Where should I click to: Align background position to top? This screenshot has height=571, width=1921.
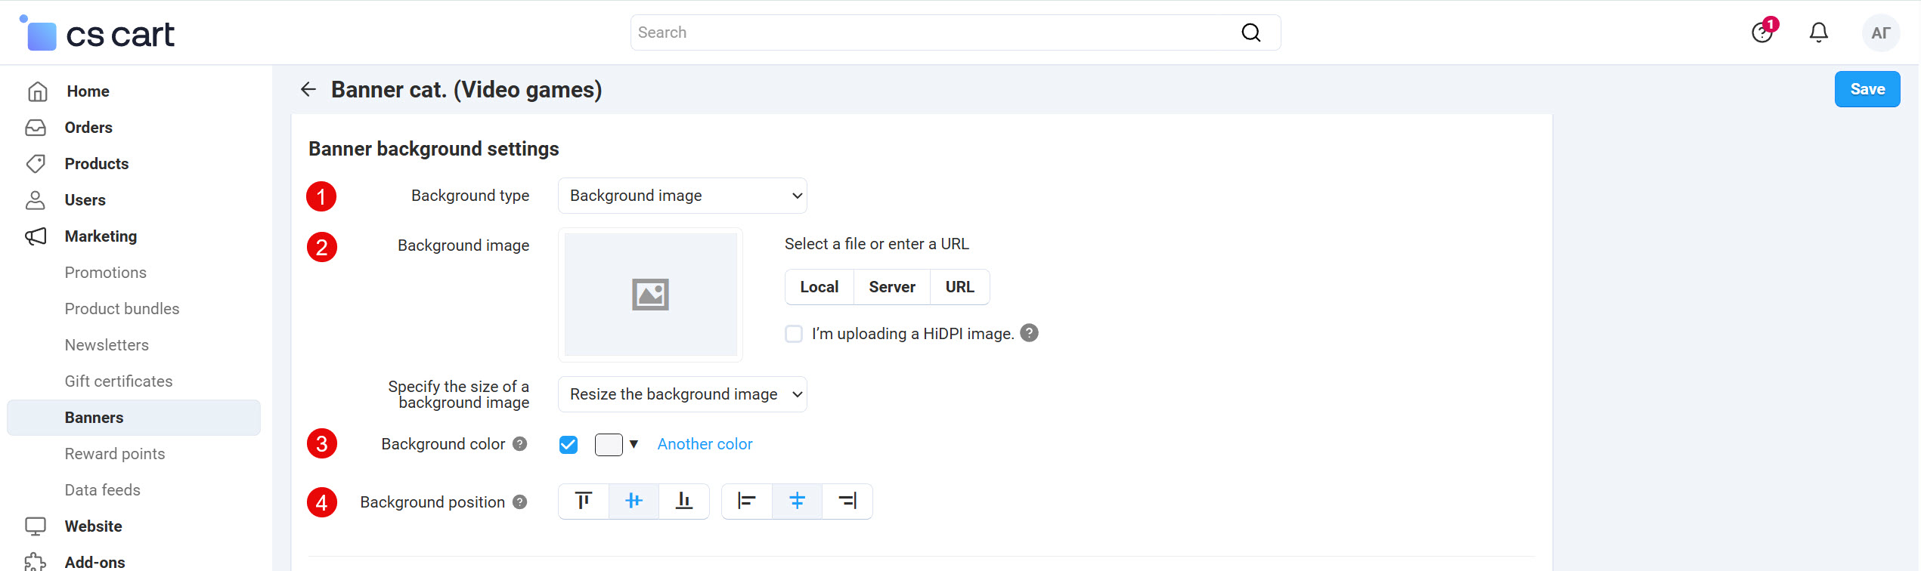583,502
